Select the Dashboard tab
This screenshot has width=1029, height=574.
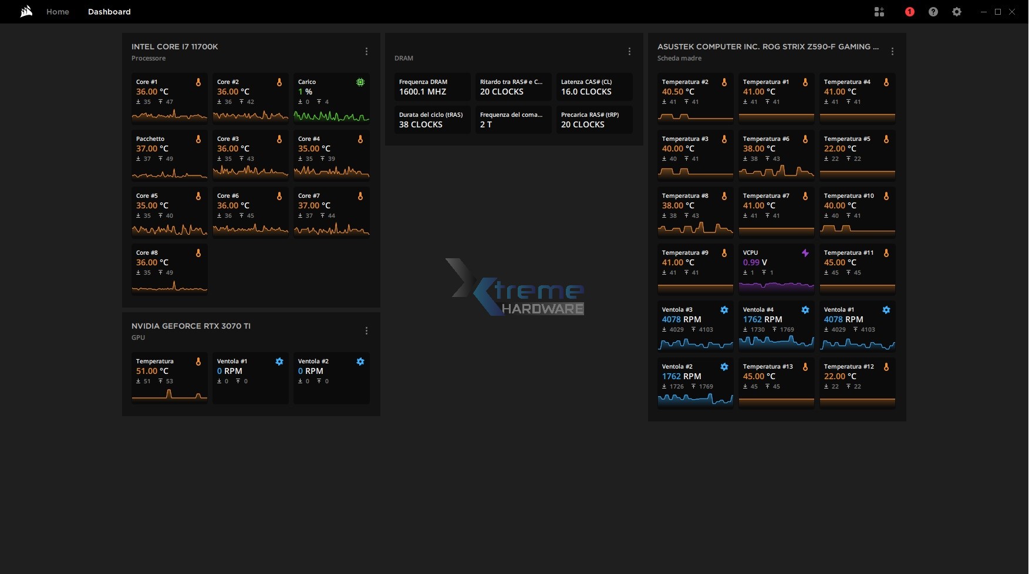tap(109, 11)
